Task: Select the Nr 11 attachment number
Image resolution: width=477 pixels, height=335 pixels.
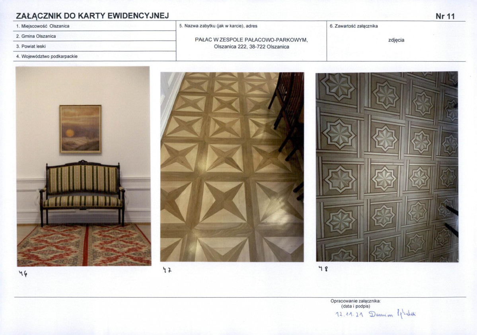Action: (x=445, y=16)
